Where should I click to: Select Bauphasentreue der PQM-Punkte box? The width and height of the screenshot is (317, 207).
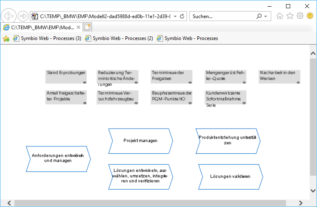tap(171, 97)
